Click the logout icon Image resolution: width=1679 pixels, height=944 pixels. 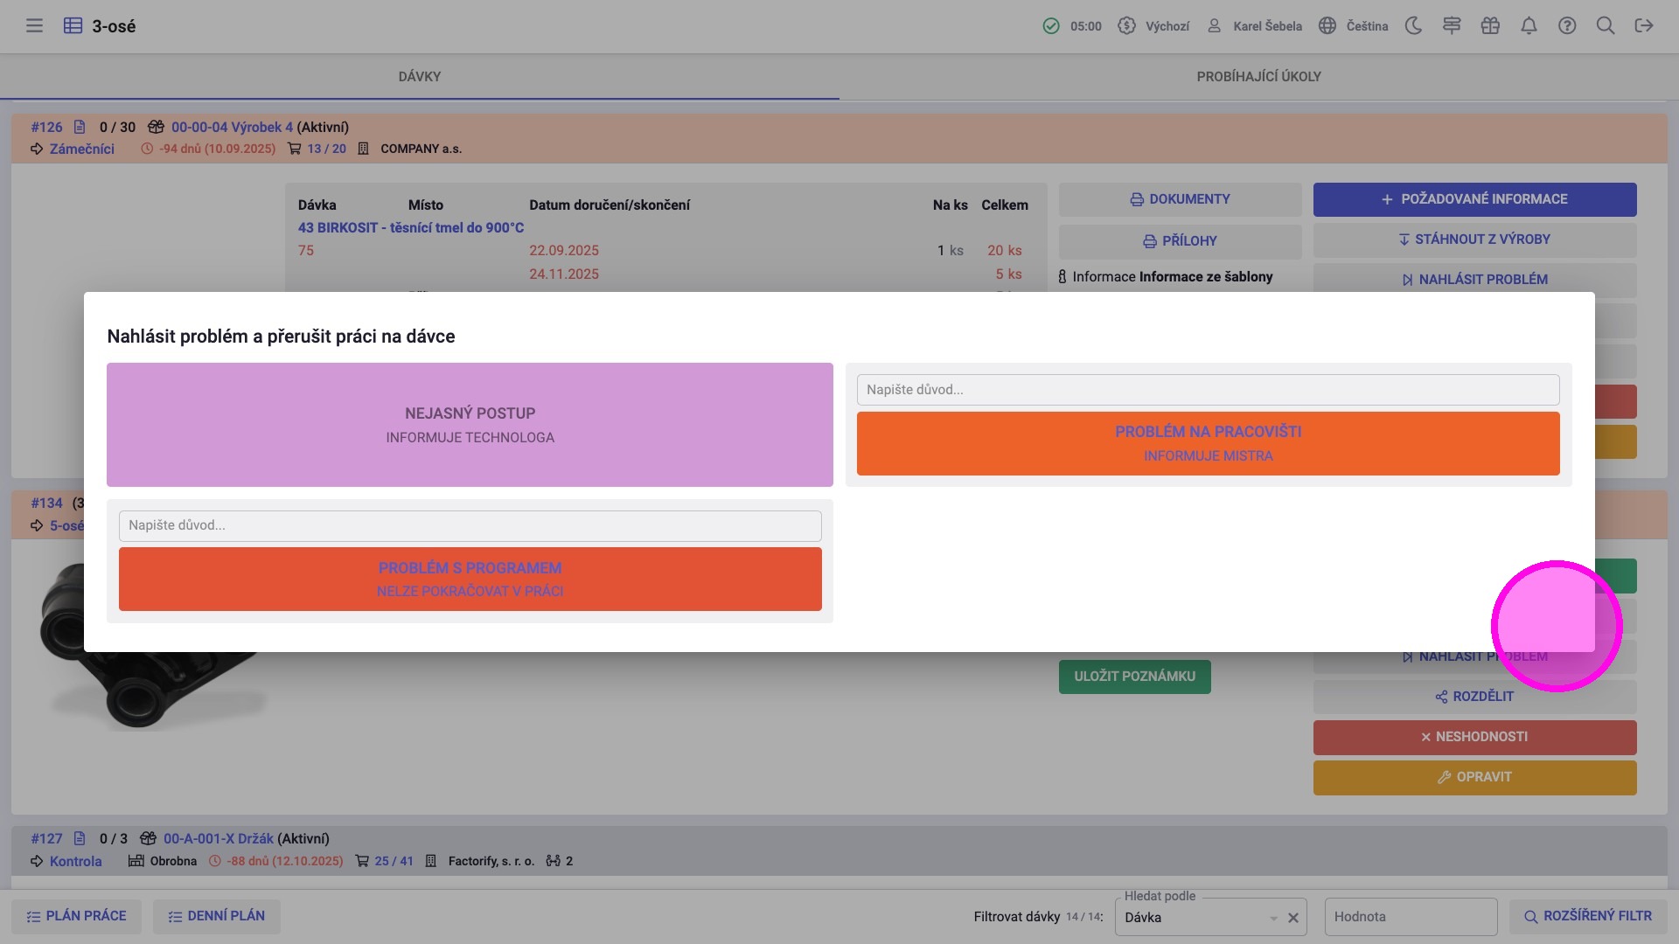(x=1644, y=26)
